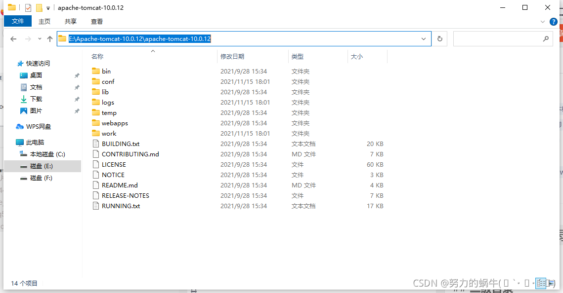Sort by the 大小 column header
This screenshot has height=293, width=563.
(x=357, y=57)
